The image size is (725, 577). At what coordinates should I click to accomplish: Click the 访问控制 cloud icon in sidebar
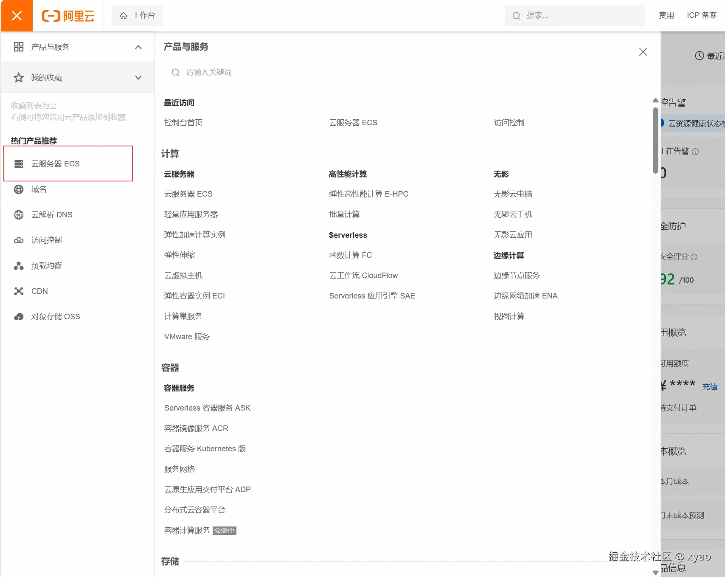(x=19, y=240)
